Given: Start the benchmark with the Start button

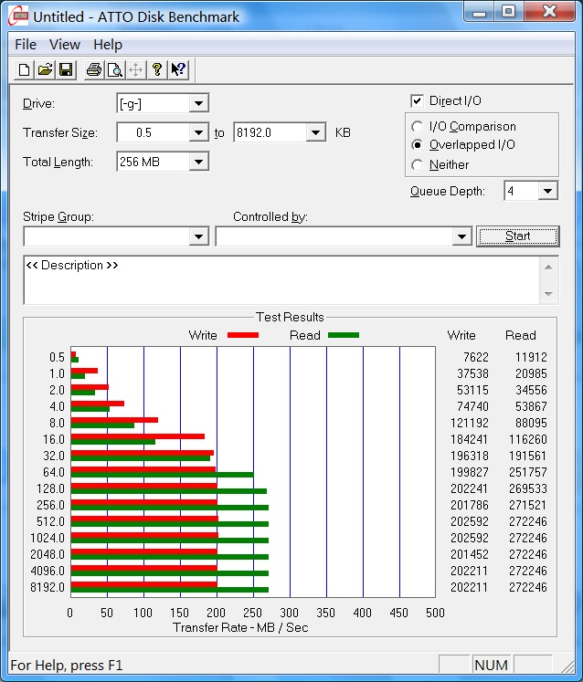Looking at the screenshot, I should (x=518, y=236).
